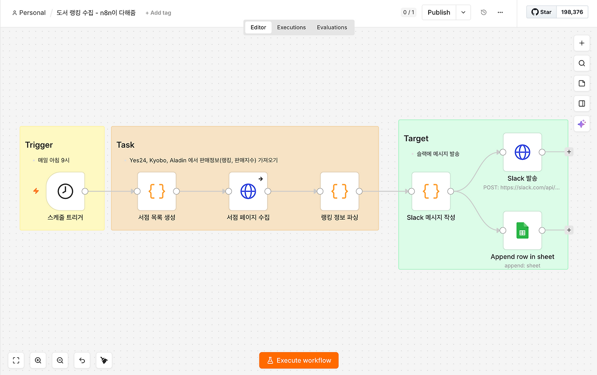The image size is (597, 375).
Task: Click the '슬랙에 메시지 발송' note text
Action: pyautogui.click(x=438, y=154)
